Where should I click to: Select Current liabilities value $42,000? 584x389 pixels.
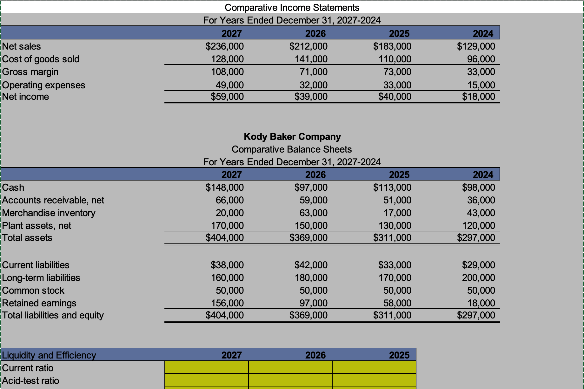[311, 265]
